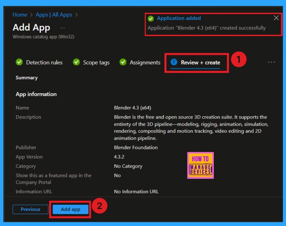This screenshot has width=286, height=226.
Task: Click the Summary heading
Action: [27, 78]
